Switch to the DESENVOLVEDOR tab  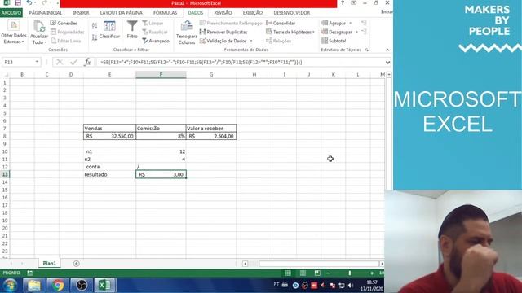click(x=292, y=13)
